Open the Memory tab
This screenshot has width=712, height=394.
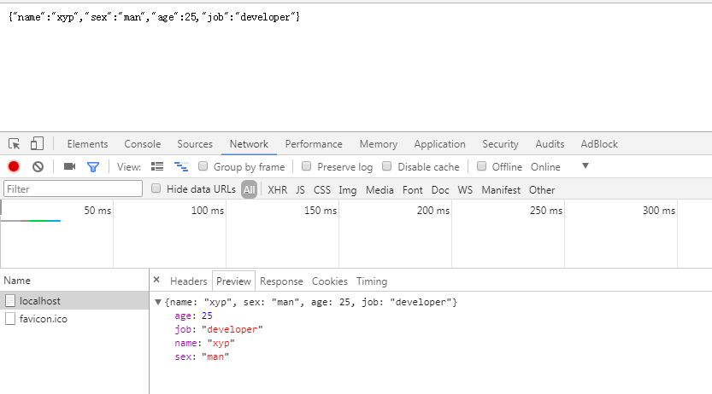click(379, 144)
